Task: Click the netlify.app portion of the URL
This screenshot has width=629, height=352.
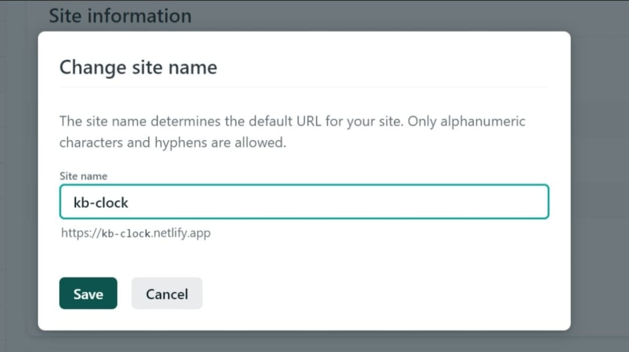Action: [181, 233]
